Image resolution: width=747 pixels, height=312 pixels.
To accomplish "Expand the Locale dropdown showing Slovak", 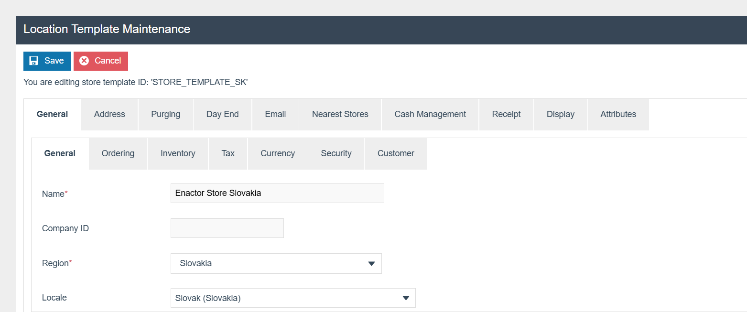I will (292, 298).
